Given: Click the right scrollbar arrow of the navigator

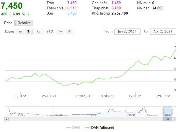Looking at the screenshot, I should point(174,119).
